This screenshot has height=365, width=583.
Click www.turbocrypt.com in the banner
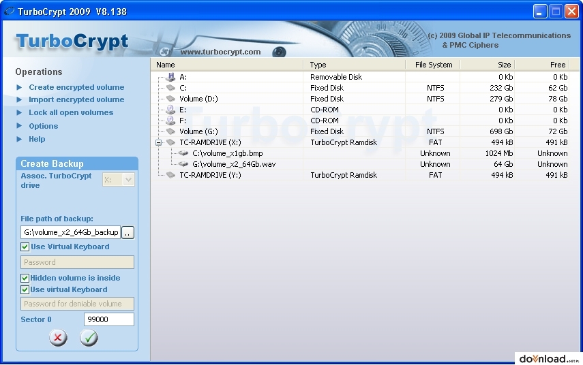pyautogui.click(x=220, y=52)
